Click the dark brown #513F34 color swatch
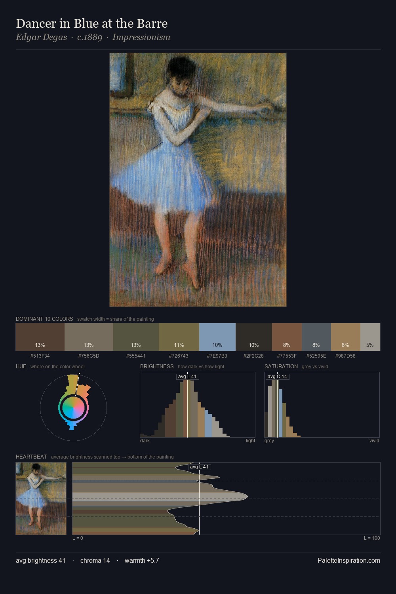 click(x=40, y=337)
